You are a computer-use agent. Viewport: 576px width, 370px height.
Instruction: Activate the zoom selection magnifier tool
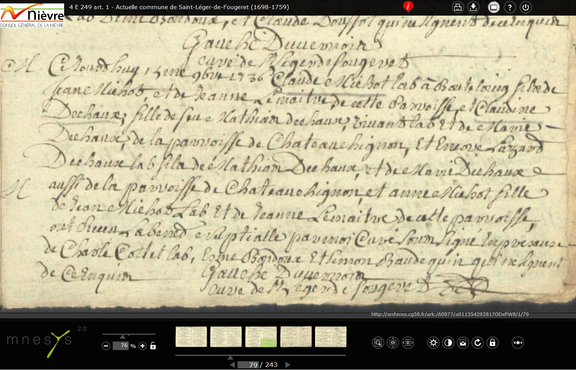tap(378, 343)
